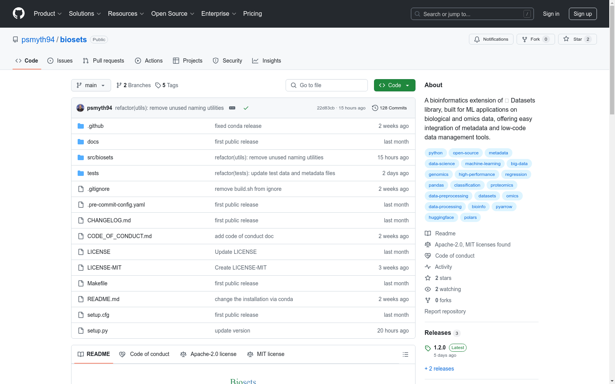View the 128 Commits history link
This screenshot has height=384, width=615.
[x=389, y=108]
